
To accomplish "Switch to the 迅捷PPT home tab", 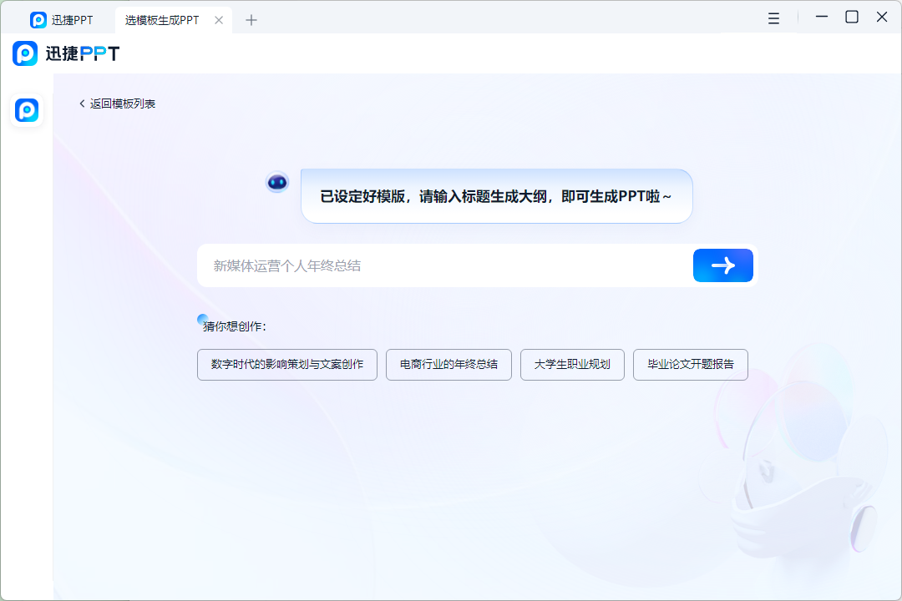I will (x=61, y=20).
